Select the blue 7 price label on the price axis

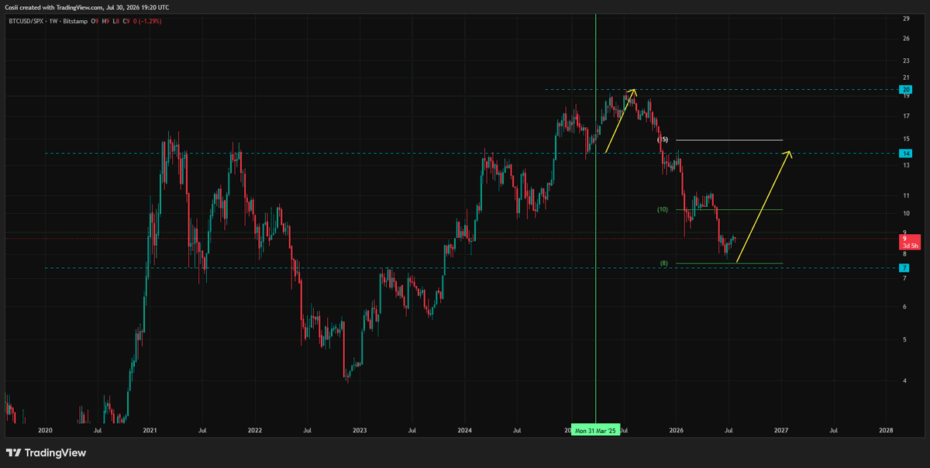(x=905, y=268)
